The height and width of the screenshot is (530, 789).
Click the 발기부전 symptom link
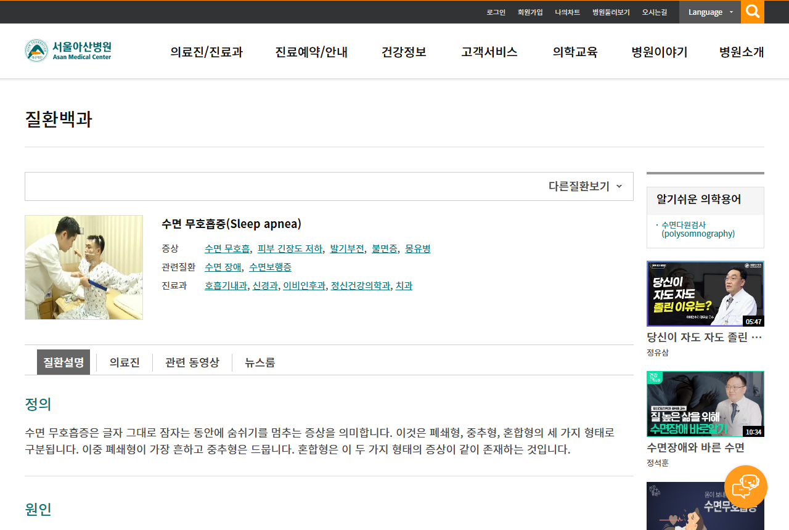click(347, 249)
